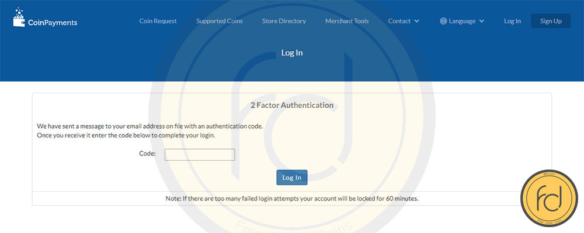584x233 pixels.
Task: Click the 'Once you receive it' instruction line
Action: pyautogui.click(x=126, y=135)
